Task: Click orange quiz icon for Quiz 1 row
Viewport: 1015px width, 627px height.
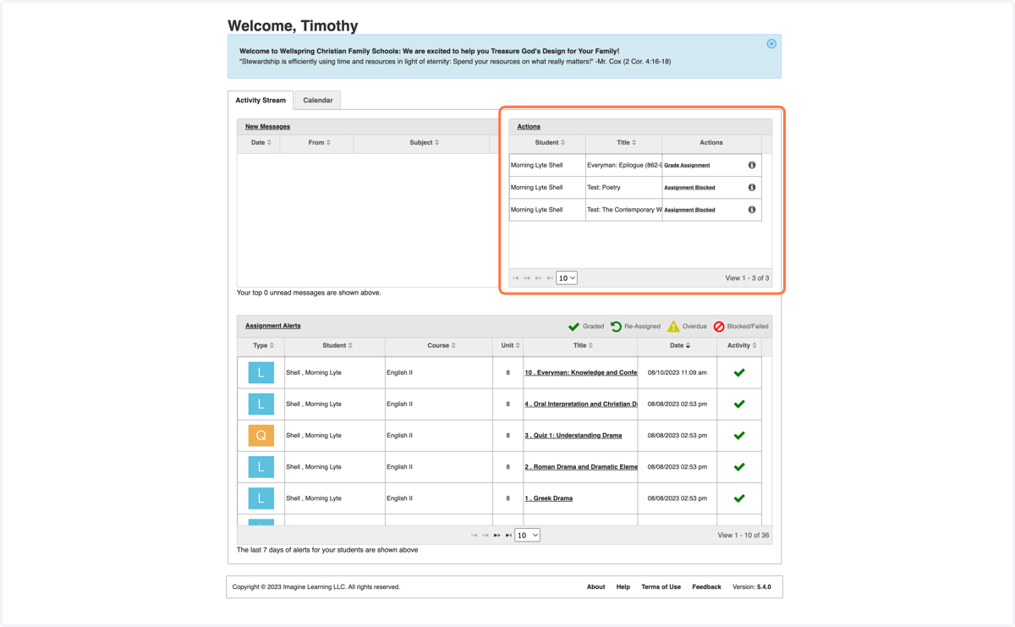Action: [261, 435]
